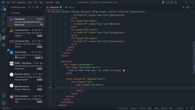The image size is (195, 110).
Task: Select the Live Server by Ritwick Dey entry
Action: 26,22
